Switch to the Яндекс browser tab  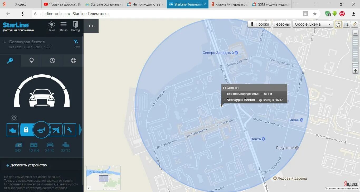[x=21, y=4]
